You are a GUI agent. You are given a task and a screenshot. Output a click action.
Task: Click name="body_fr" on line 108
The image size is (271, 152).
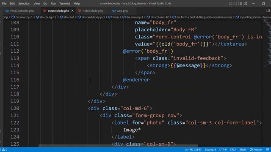(155, 22)
